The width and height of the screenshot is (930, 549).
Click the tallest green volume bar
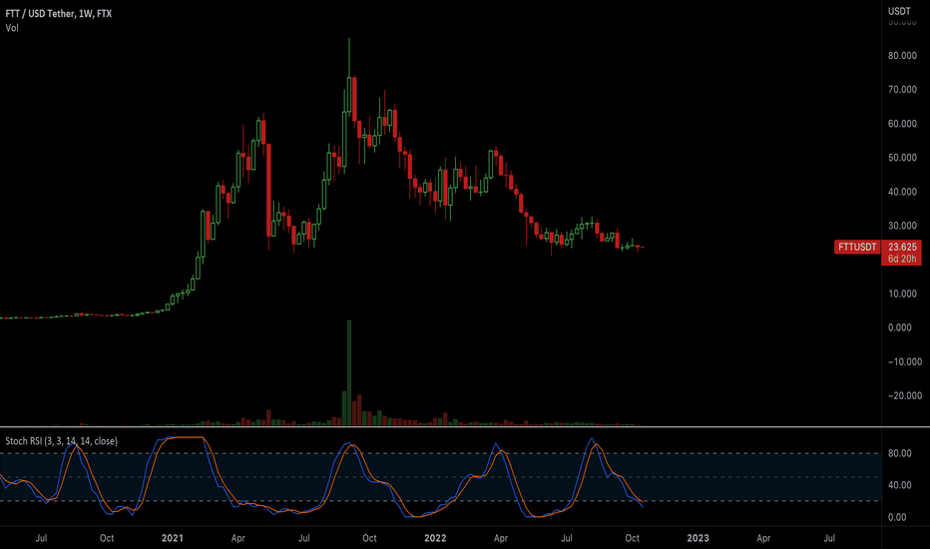coord(349,372)
